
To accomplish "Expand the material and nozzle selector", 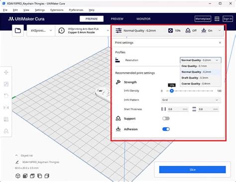I will (x=83, y=31).
